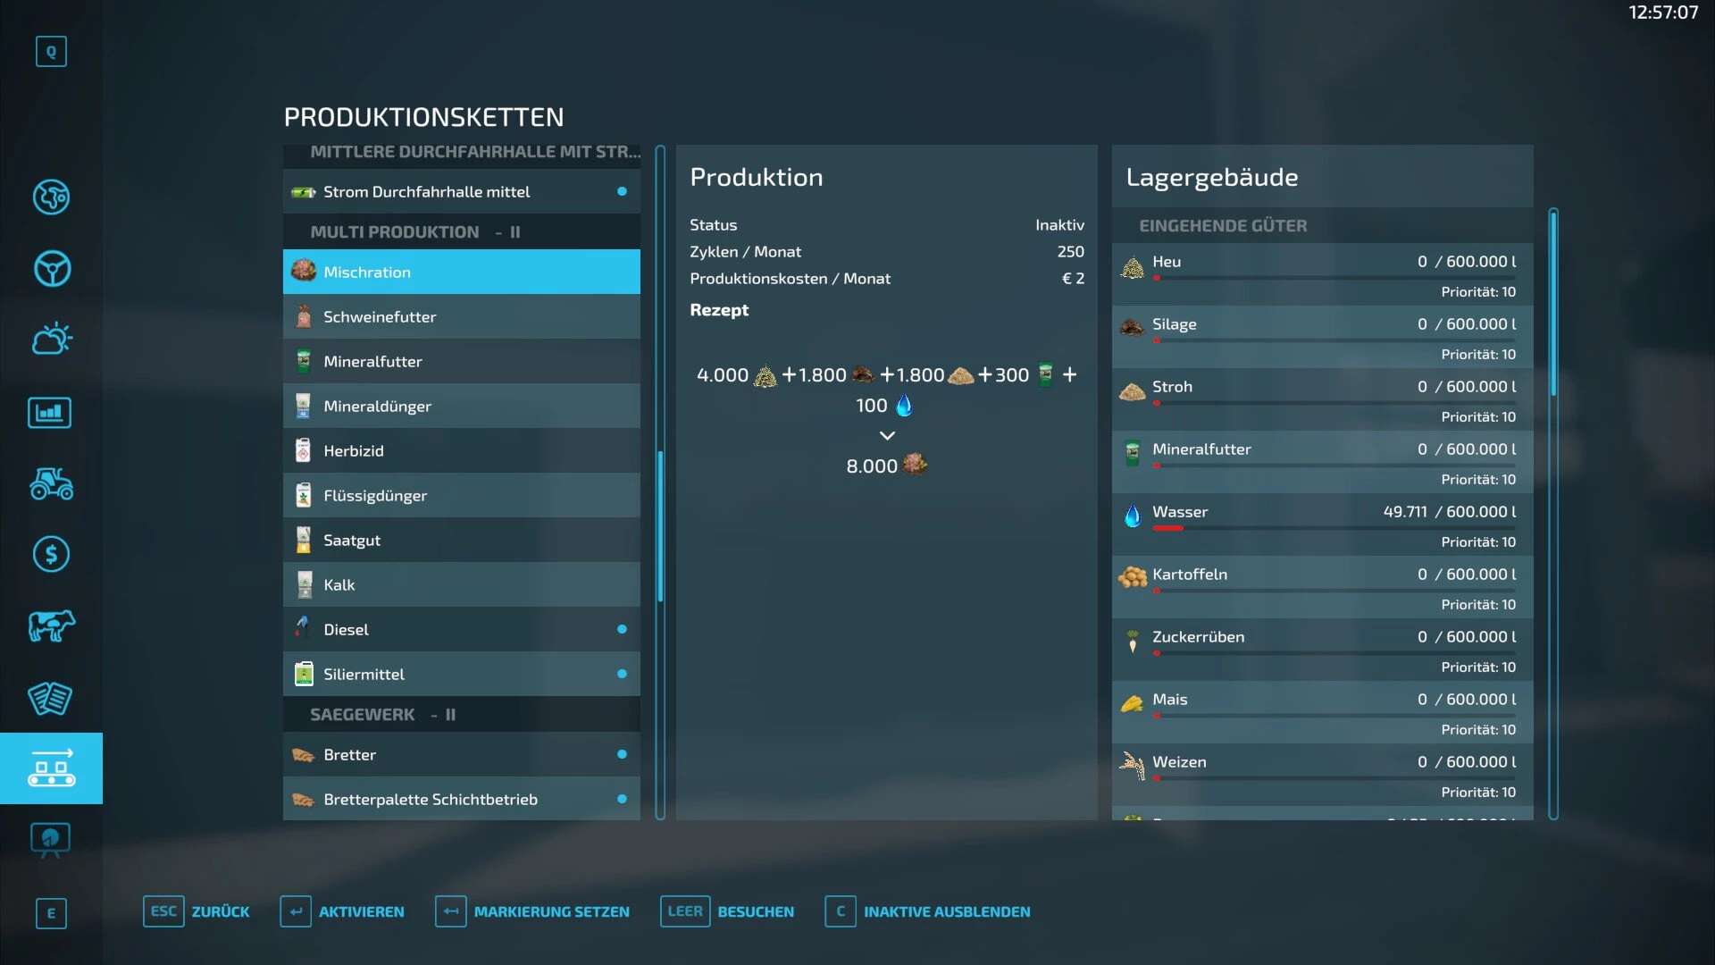Viewport: 1715px width, 965px height.
Task: Click the Lagergebäude list scrollbar
Action: (x=1553, y=304)
